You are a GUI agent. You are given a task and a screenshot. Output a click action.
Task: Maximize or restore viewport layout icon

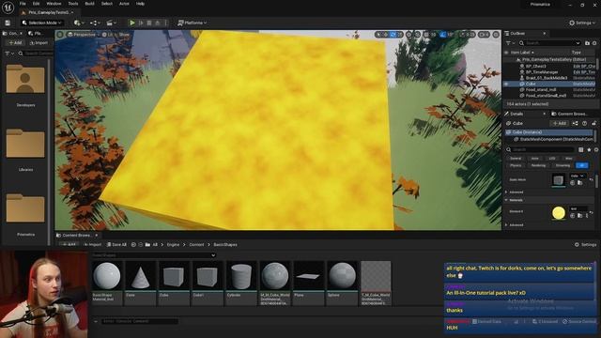coord(496,35)
